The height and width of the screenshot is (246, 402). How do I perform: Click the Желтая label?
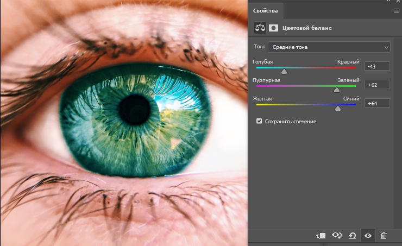(x=262, y=99)
